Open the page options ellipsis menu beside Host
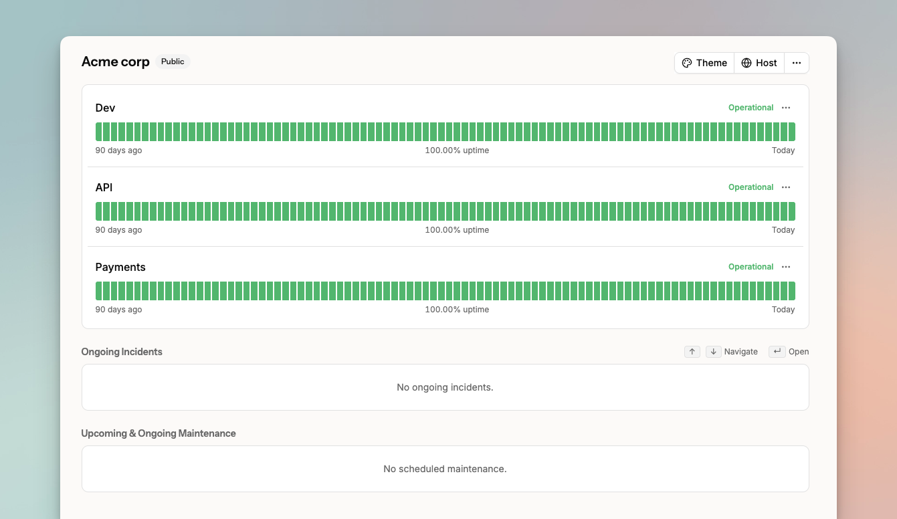The image size is (897, 519). tap(797, 63)
